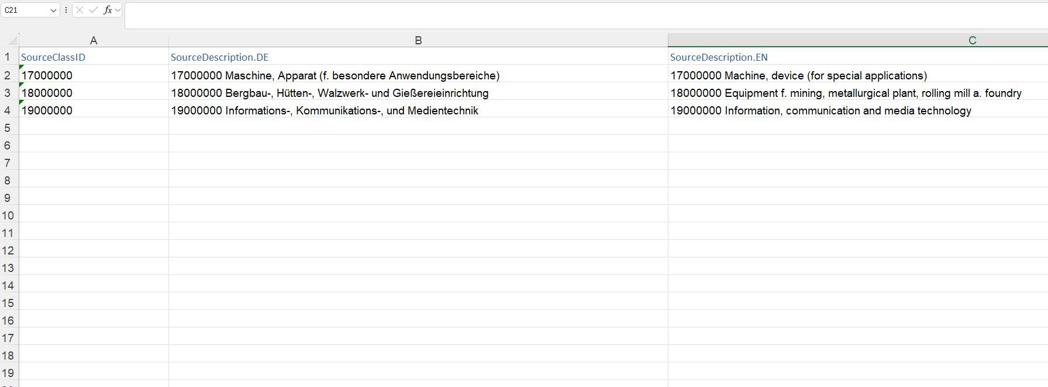This screenshot has width=1048, height=387.
Task: Click the Insert Function fx icon
Action: click(x=108, y=10)
